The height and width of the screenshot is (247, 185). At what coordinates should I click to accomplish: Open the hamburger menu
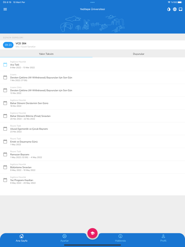[x=5, y=9]
